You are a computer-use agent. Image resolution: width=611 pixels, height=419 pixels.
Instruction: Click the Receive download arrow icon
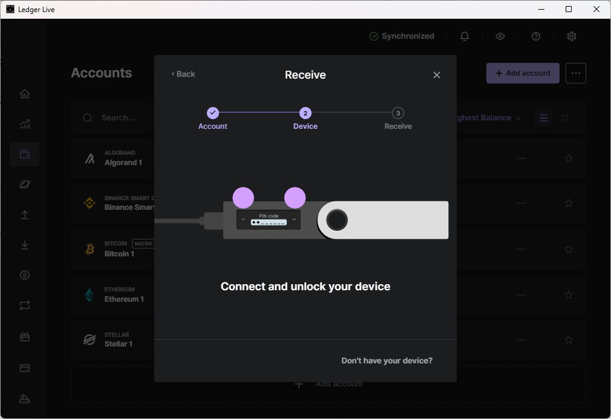25,245
